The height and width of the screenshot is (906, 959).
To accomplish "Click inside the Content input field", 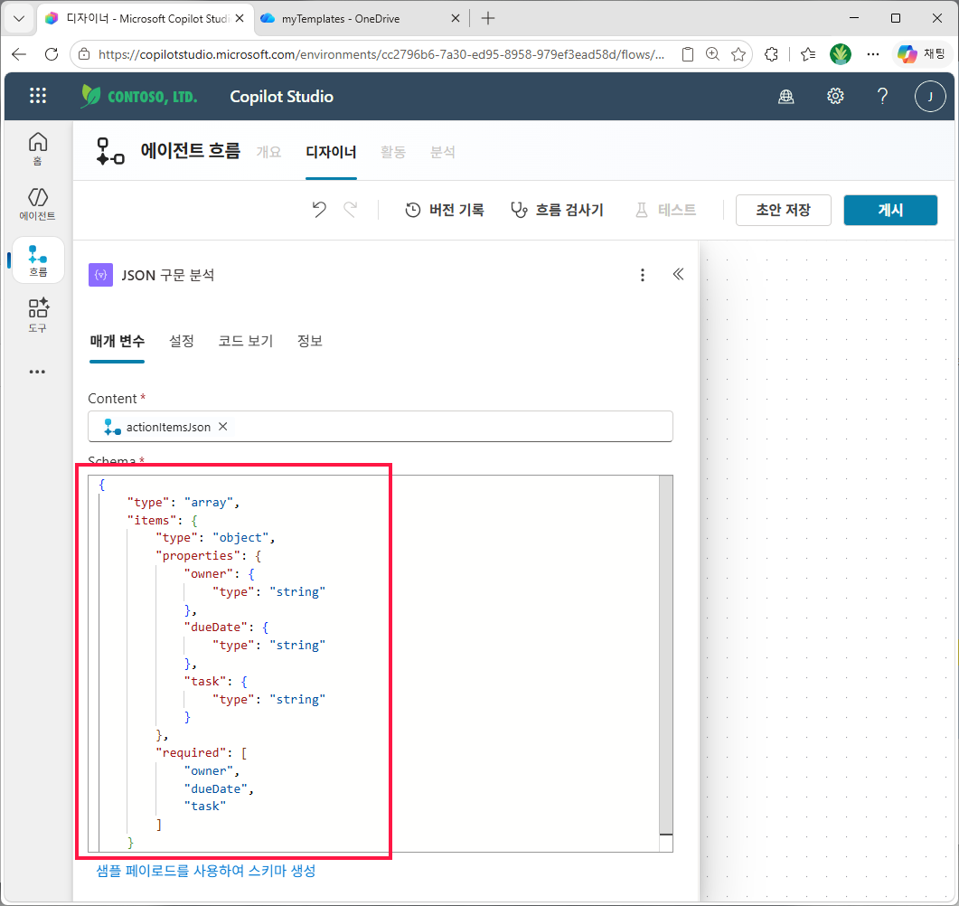I will 381,427.
